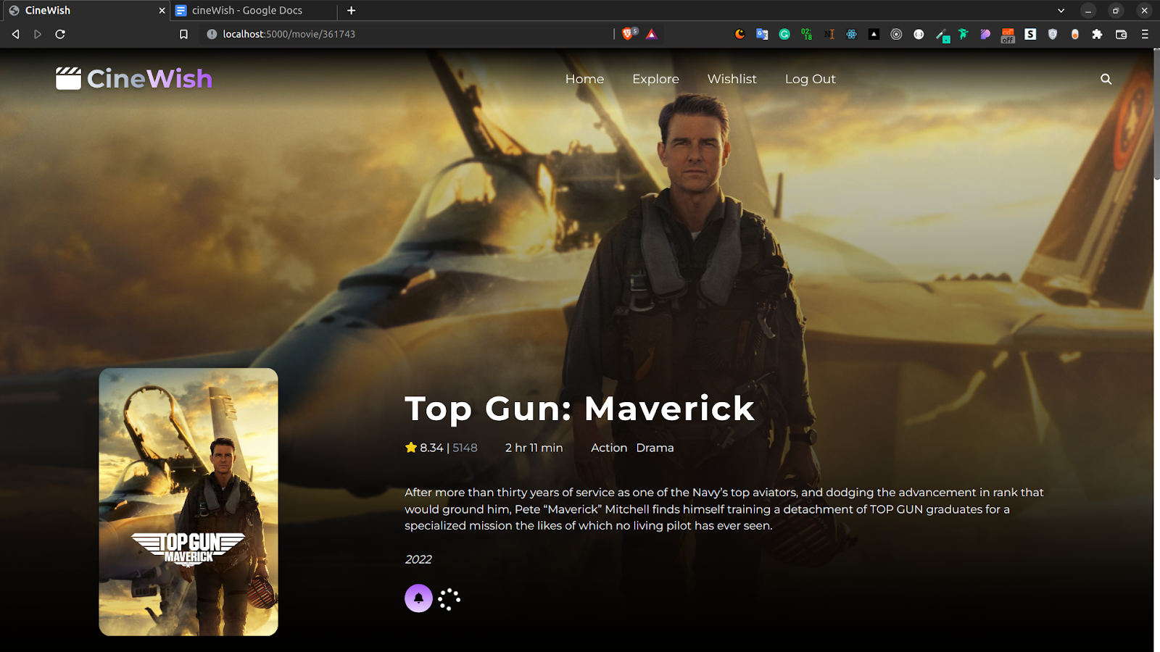Viewport: 1160px width, 652px height.
Task: Open the Explore page link
Action: 655,79
